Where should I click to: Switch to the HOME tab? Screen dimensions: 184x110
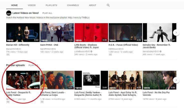(x=14, y=5)
